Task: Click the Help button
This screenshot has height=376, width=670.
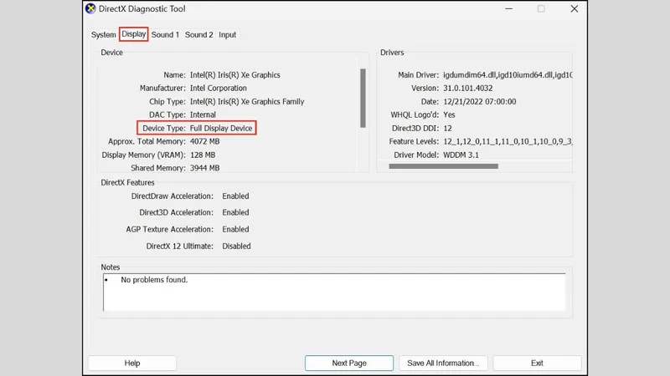Action: 132,363
